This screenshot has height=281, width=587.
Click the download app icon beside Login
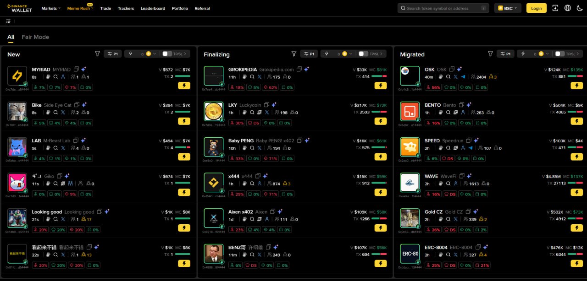[555, 8]
